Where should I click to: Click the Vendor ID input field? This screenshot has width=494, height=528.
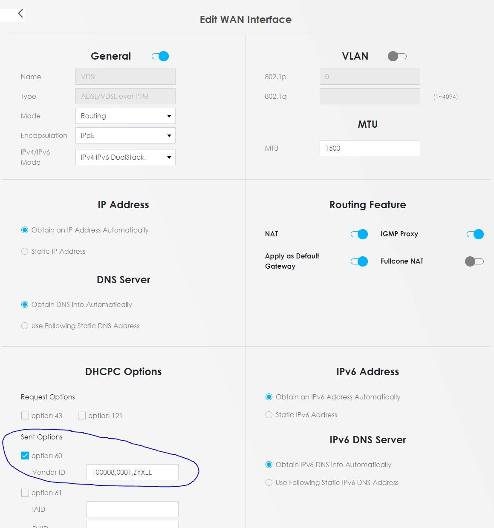(x=133, y=472)
